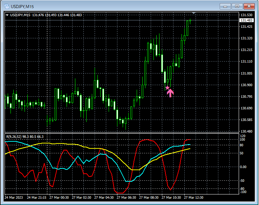Click indicator scale value -80
The image size is (259, 205).
pos(242,189)
